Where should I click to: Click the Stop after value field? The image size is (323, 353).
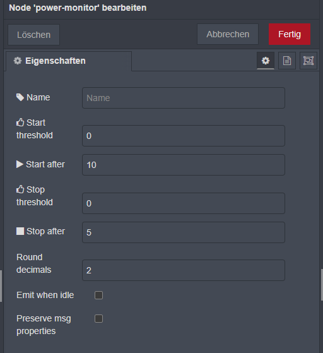coord(184,232)
